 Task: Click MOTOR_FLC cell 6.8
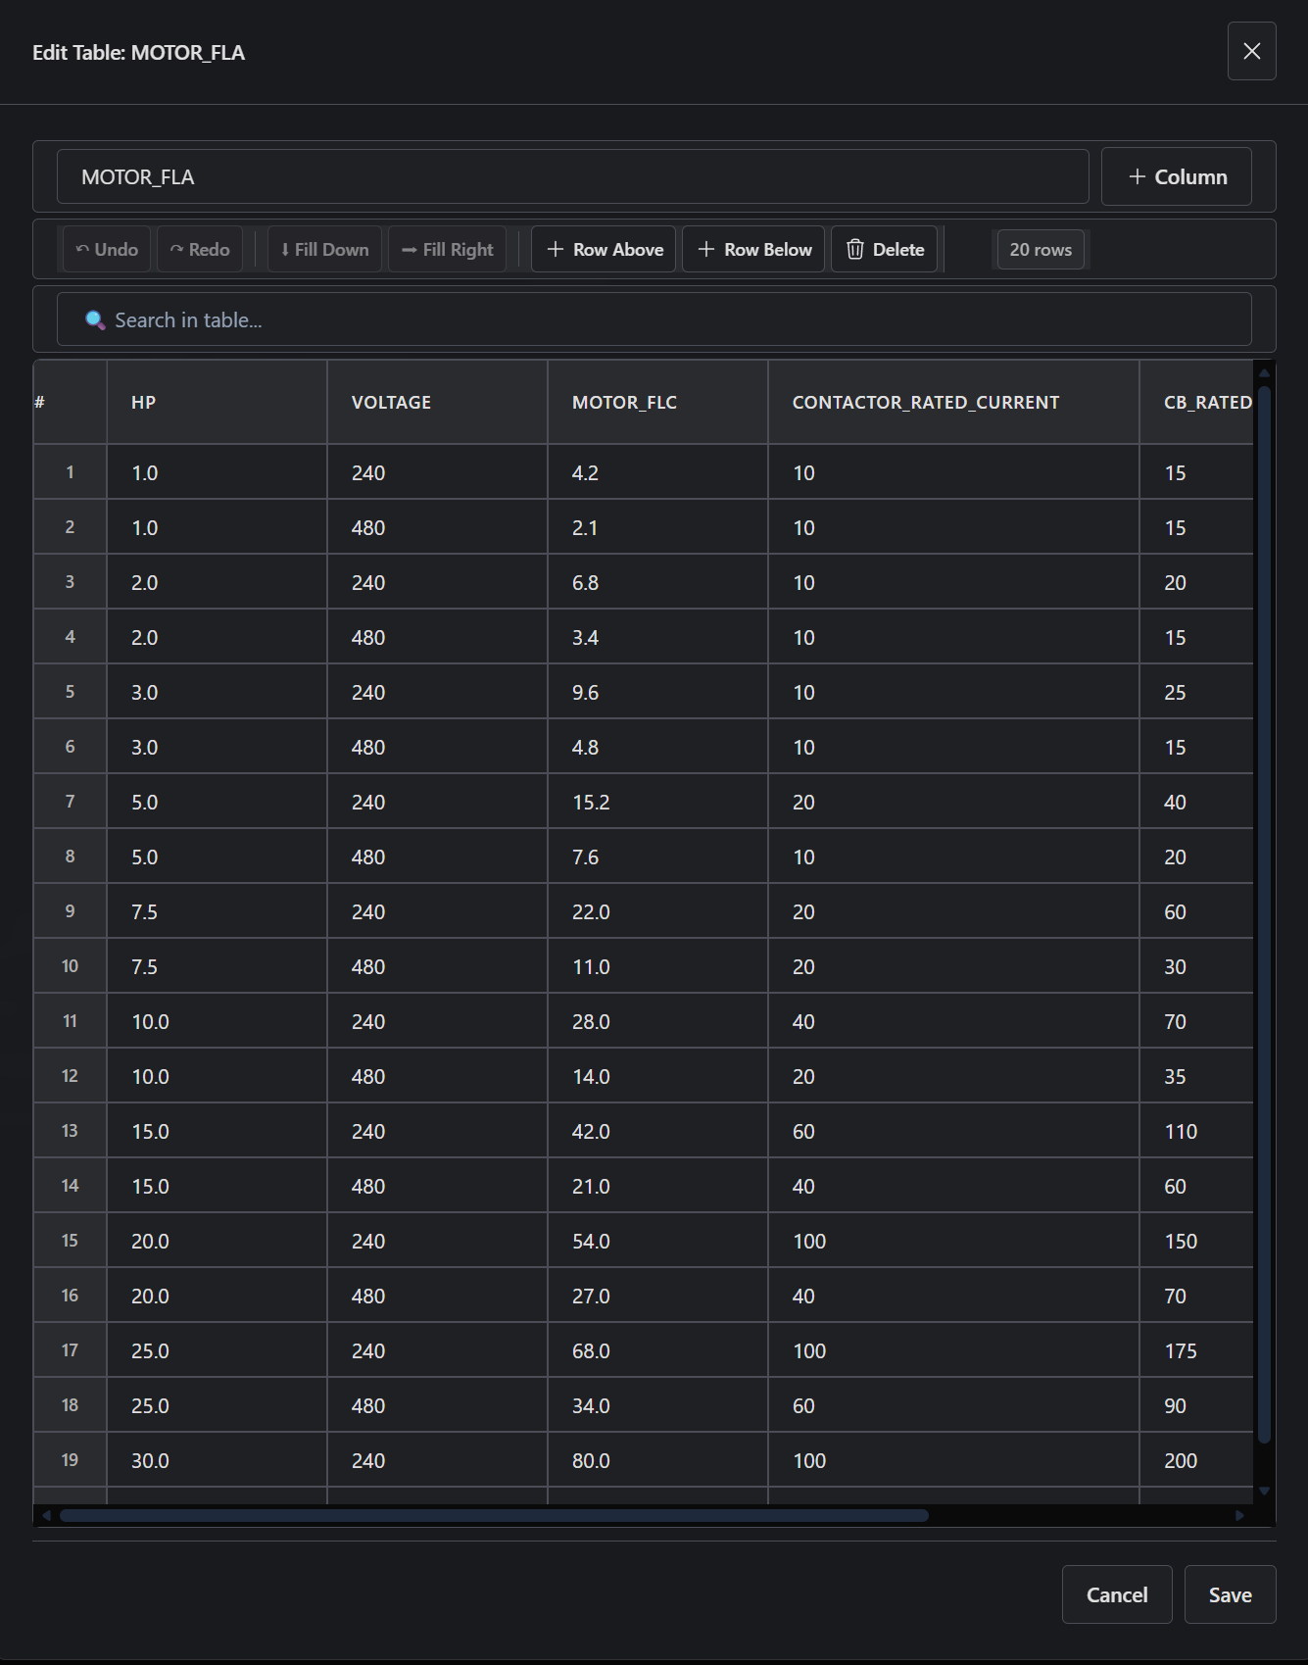point(657,582)
